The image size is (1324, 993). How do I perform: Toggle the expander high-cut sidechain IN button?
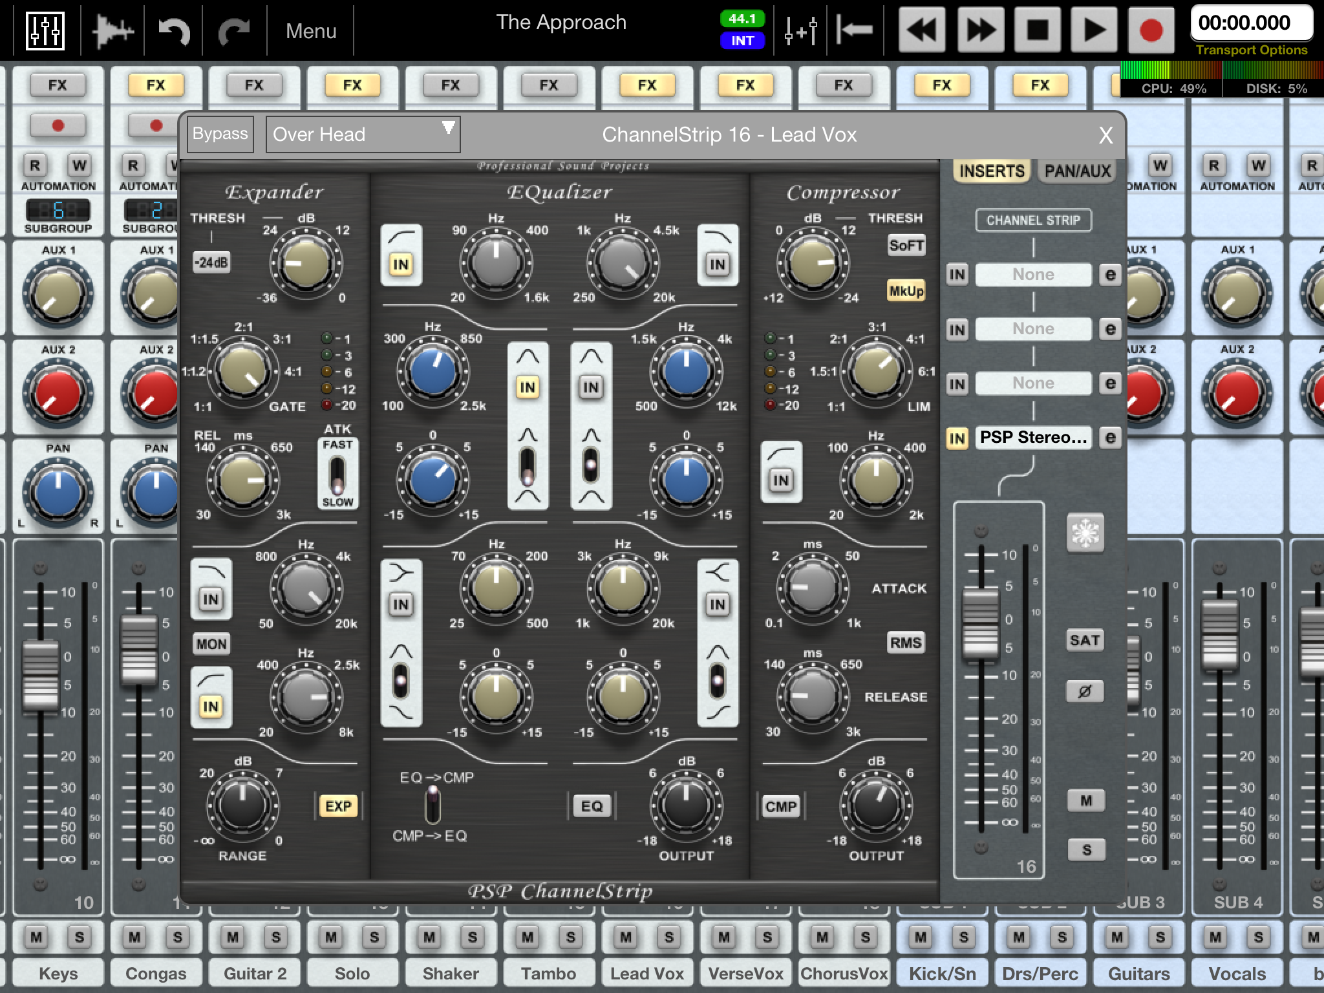(211, 599)
